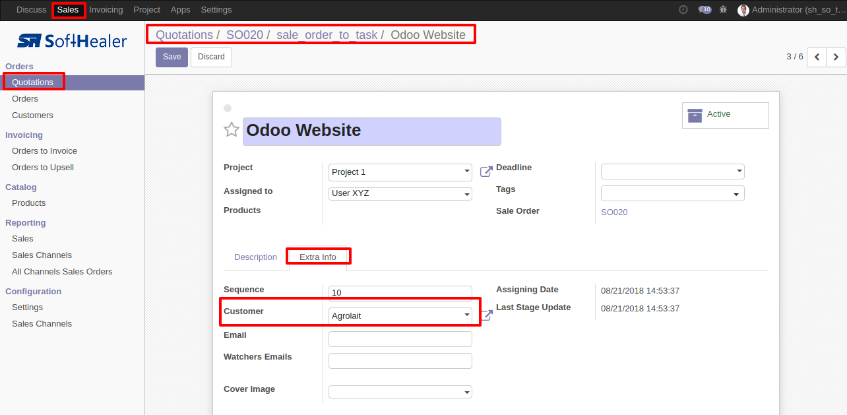
Task: Open the Cover Image dropdown
Action: coord(400,392)
